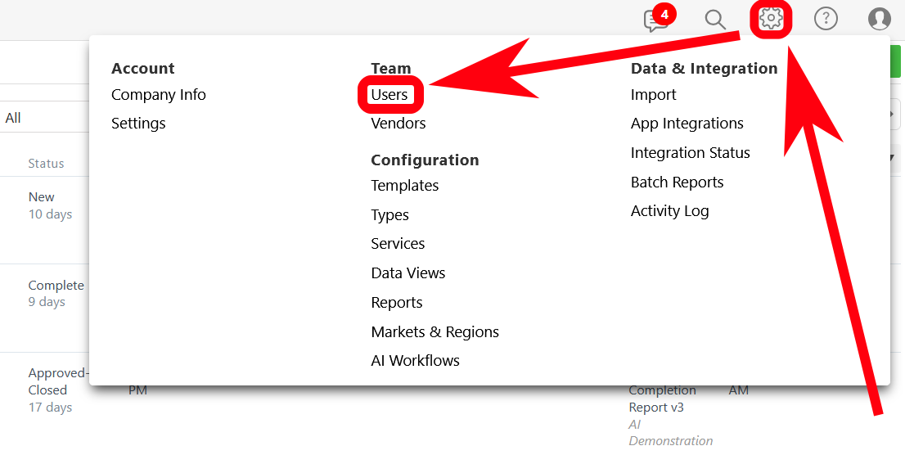The image size is (905, 473).
Task: Open Activity Log
Action: [x=669, y=211]
